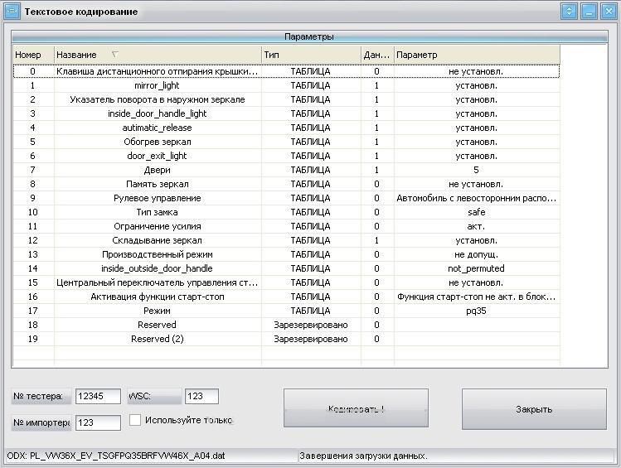621x468 pixels.
Task: Select the Двери row name
Action: coord(158,170)
